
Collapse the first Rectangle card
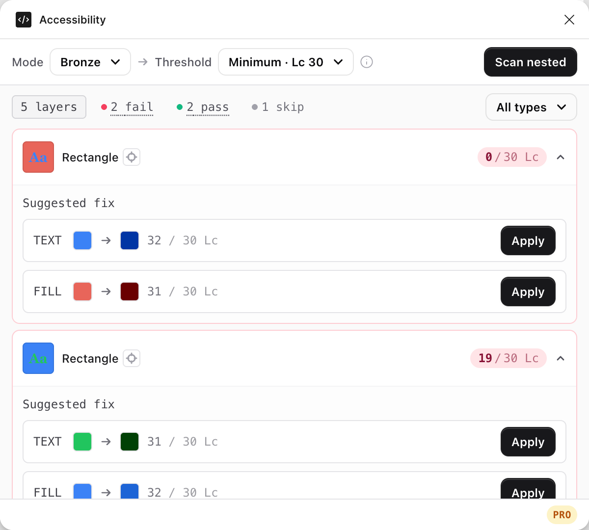[561, 157]
